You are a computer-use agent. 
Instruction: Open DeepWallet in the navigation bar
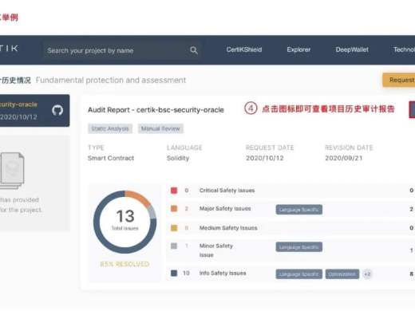(x=352, y=49)
